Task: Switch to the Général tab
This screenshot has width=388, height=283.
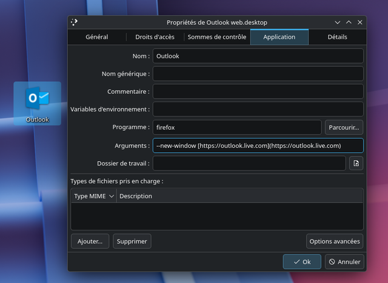Action: pyautogui.click(x=97, y=37)
